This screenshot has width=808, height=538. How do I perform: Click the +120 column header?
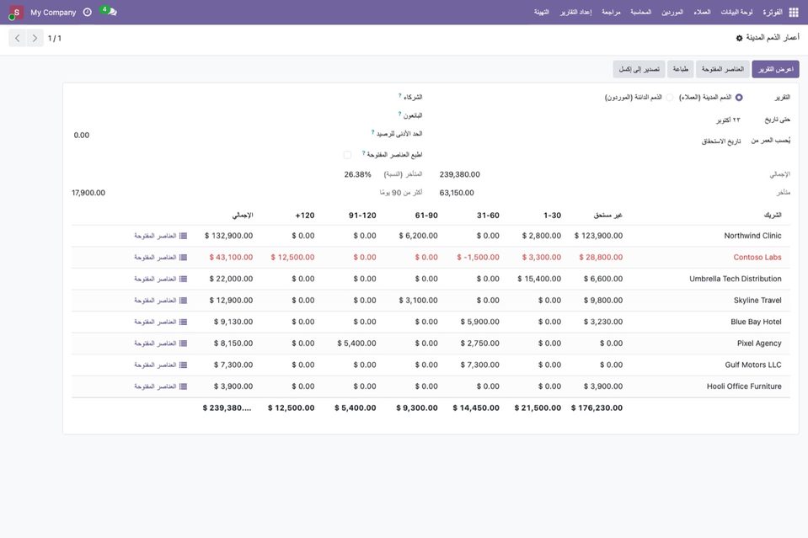304,216
